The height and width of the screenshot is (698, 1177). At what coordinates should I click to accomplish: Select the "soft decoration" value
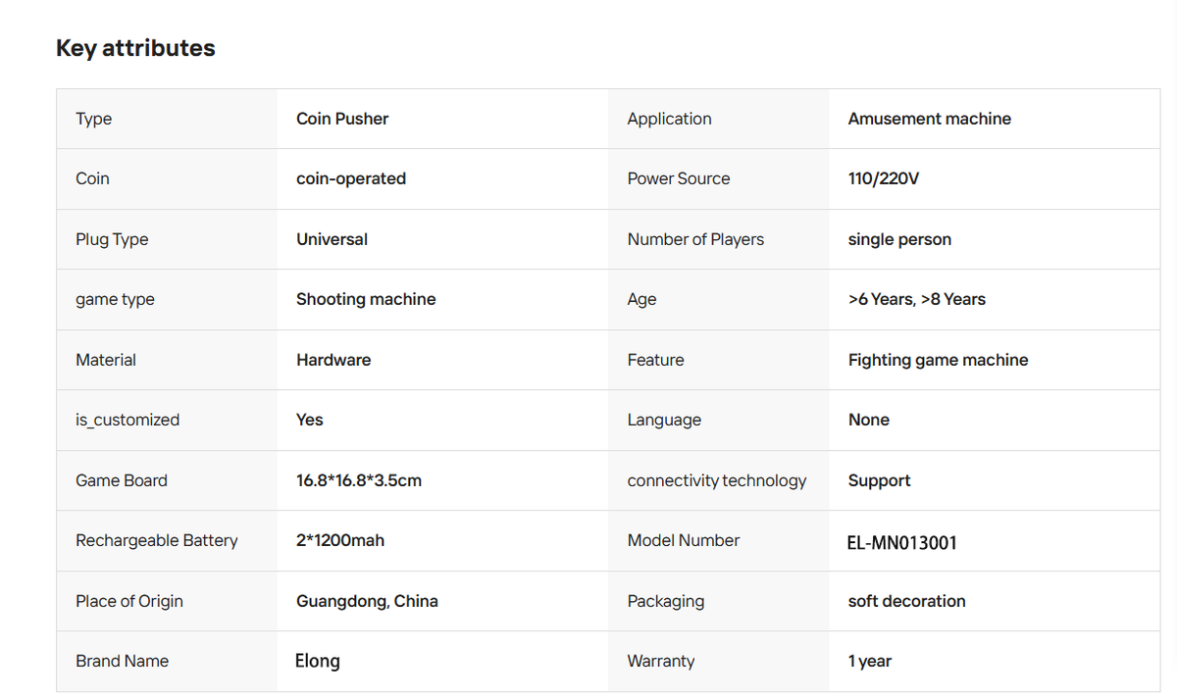(907, 601)
